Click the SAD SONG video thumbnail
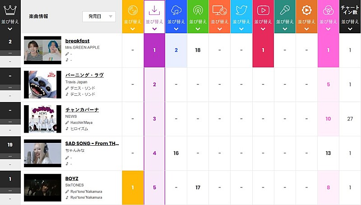 [42, 153]
